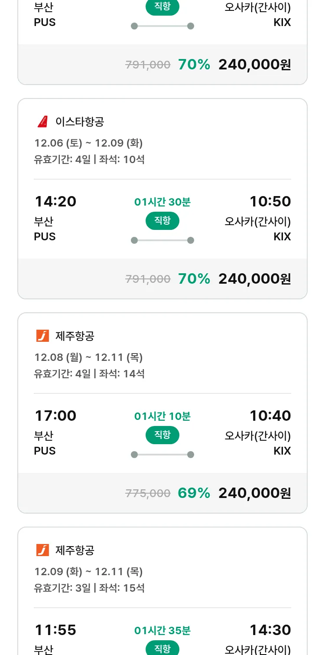Viewport: 325px width, 655px height.
Task: Tap the 10:40 arrival time
Action: click(270, 416)
